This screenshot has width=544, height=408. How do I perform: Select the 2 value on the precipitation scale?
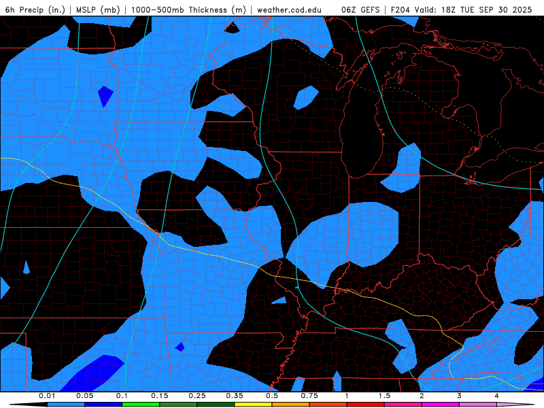pos(422,396)
